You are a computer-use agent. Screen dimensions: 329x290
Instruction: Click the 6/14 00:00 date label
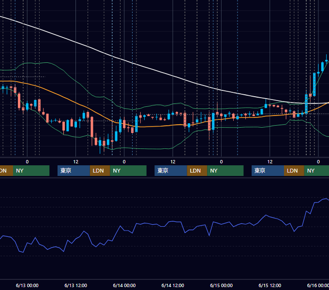(x=124, y=285)
